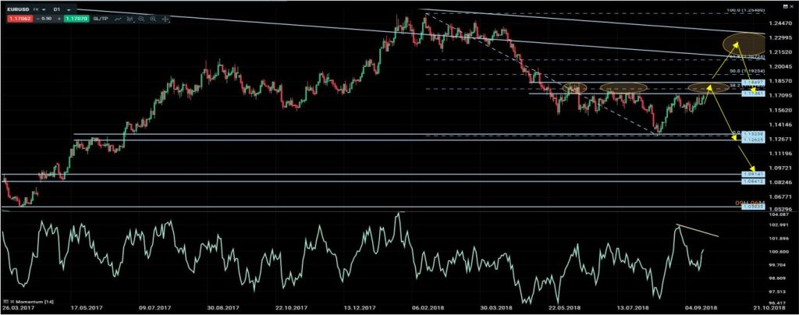Decrease trade volume with minus button
The image size is (799, 315).
(x=37, y=19)
